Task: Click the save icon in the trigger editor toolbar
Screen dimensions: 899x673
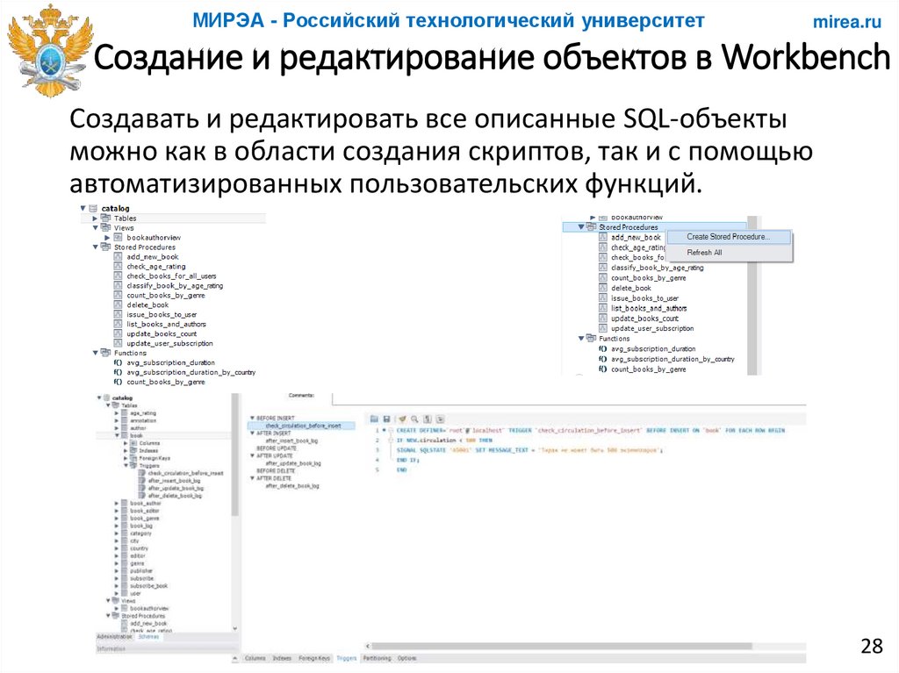Action: (x=386, y=418)
